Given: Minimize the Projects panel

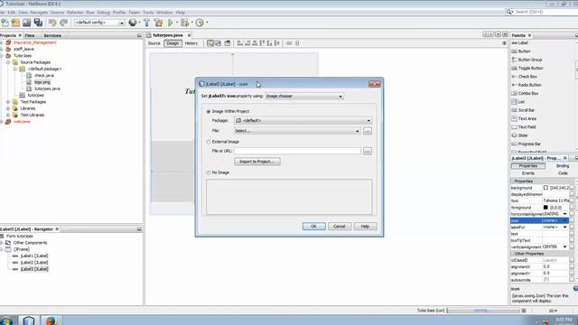Looking at the screenshot, I should click(x=139, y=35).
